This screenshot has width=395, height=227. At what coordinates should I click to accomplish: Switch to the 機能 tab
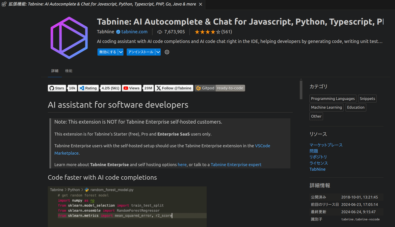69,71
